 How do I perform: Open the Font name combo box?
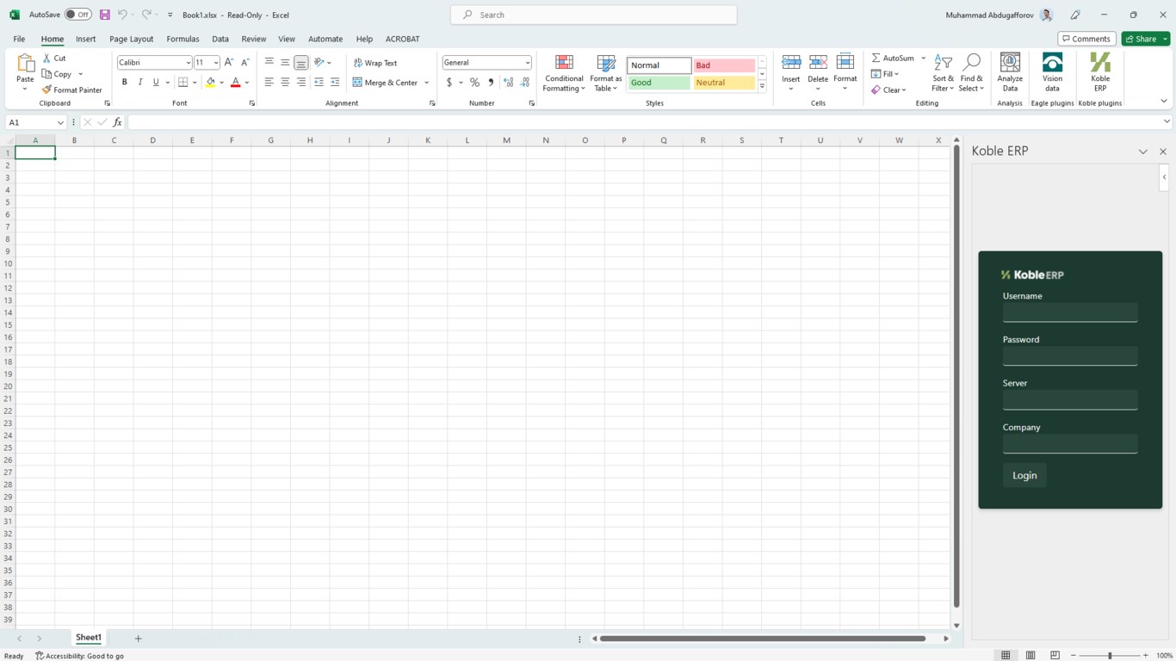coord(154,63)
